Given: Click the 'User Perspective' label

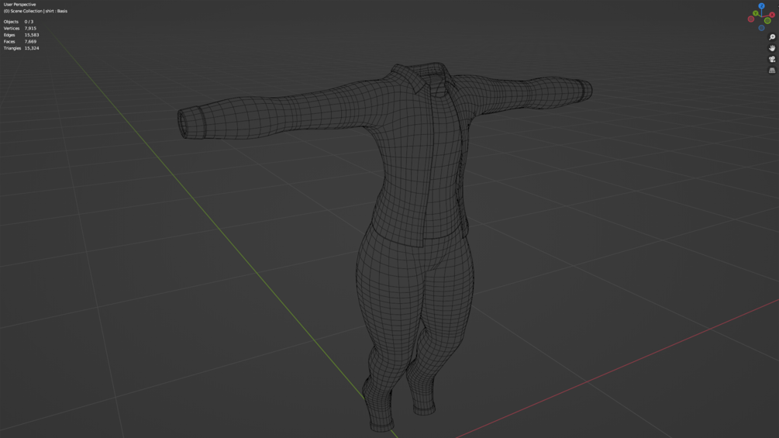Looking at the screenshot, I should [x=20, y=5].
